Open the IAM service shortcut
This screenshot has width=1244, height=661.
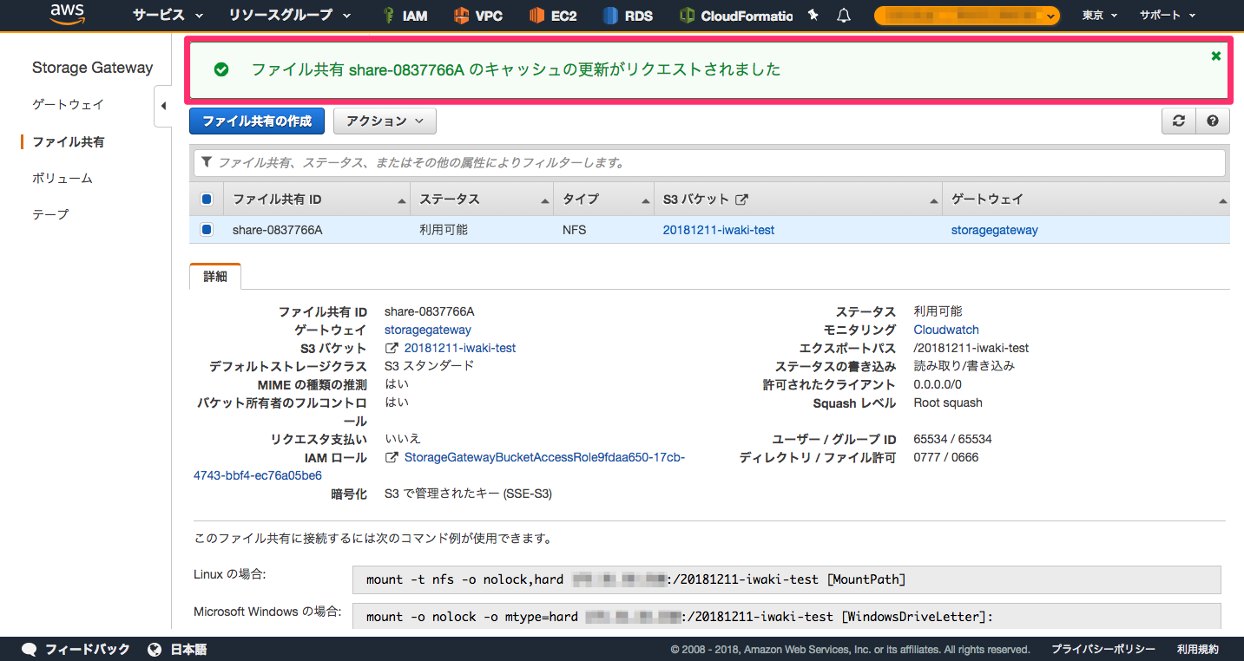click(x=405, y=16)
